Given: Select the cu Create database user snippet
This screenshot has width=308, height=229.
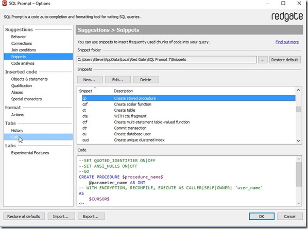Looking at the screenshot, I should [189, 134].
